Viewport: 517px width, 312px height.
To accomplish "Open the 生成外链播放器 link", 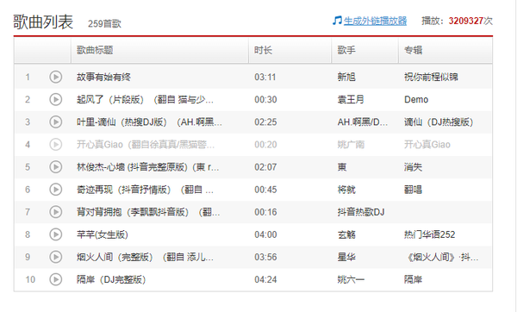I will point(375,21).
